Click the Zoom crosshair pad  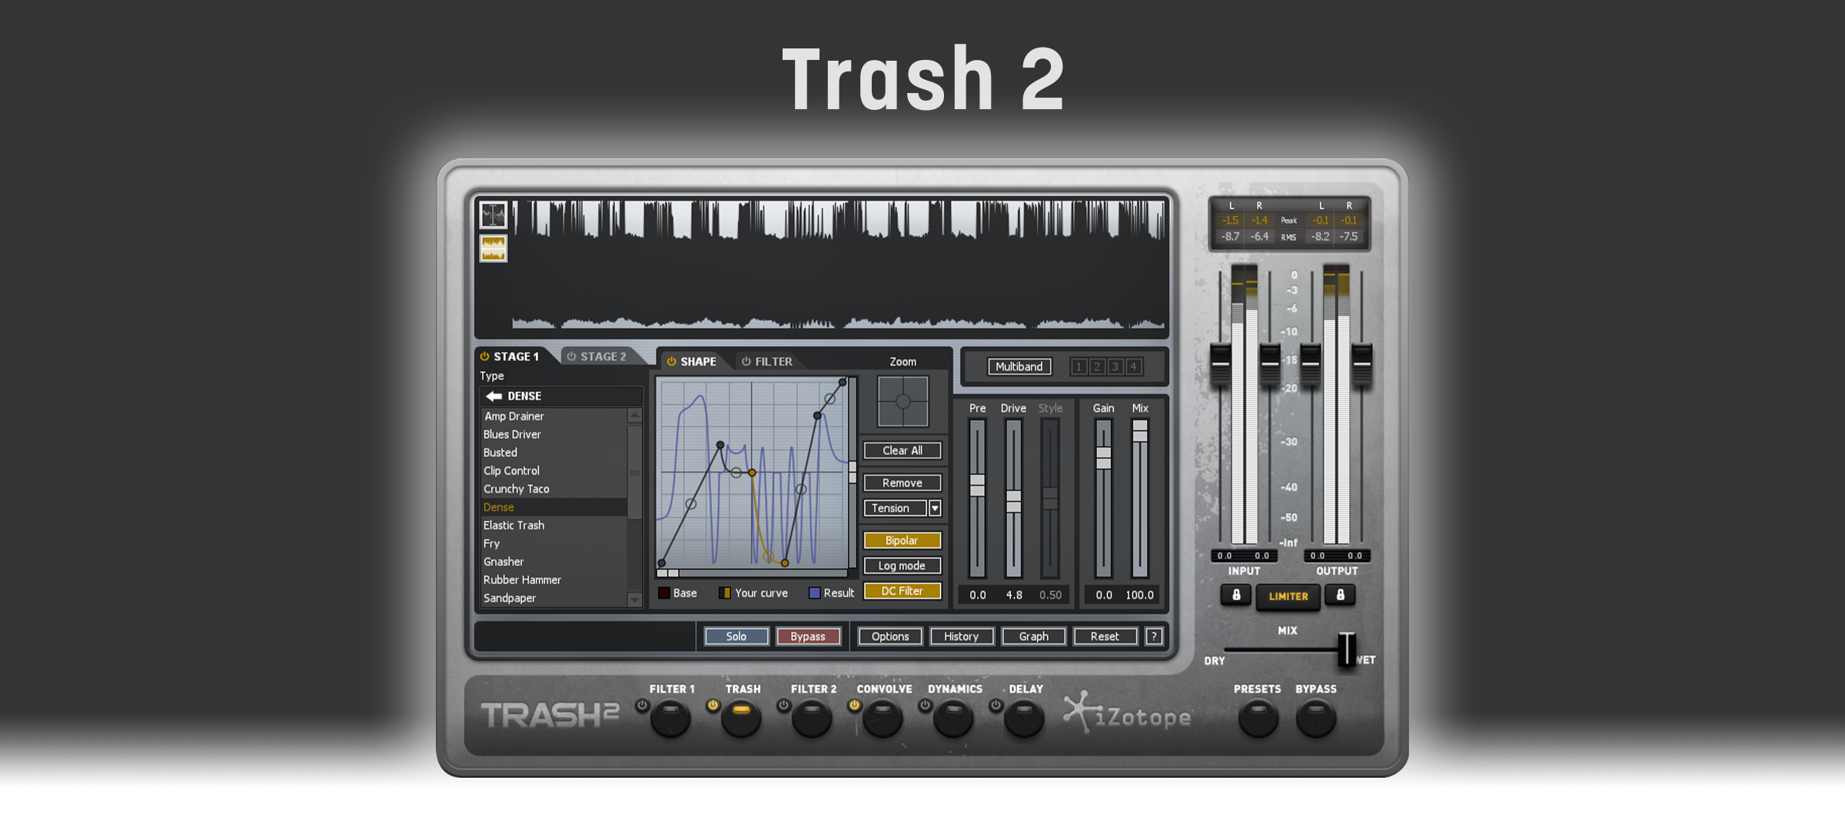903,401
